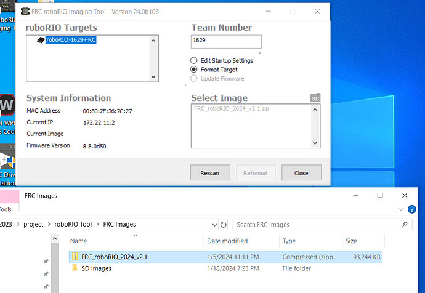Screen dimensions: 425x293
Task: Click the Firmware Version value 8.8.0d50
Action: (94, 146)
